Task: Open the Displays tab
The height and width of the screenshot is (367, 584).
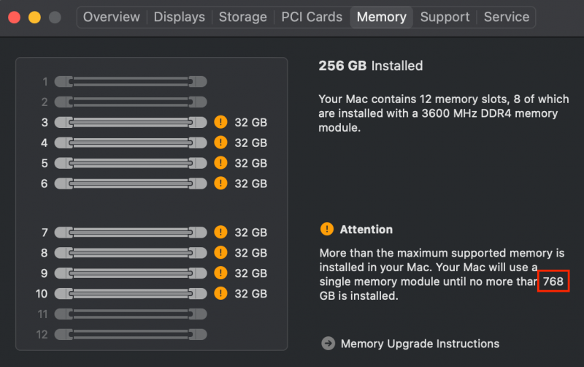Action: coord(179,17)
